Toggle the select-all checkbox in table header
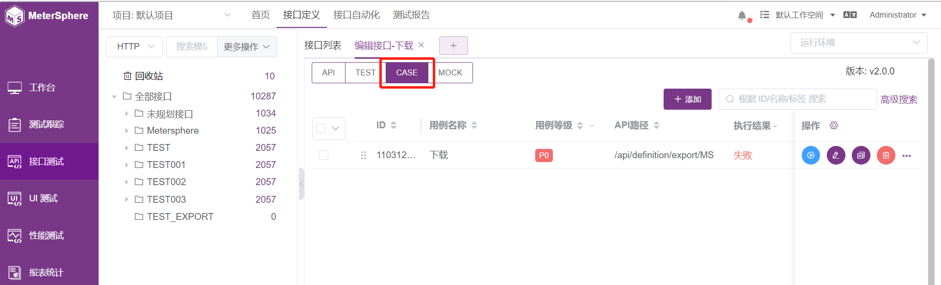 [x=321, y=128]
